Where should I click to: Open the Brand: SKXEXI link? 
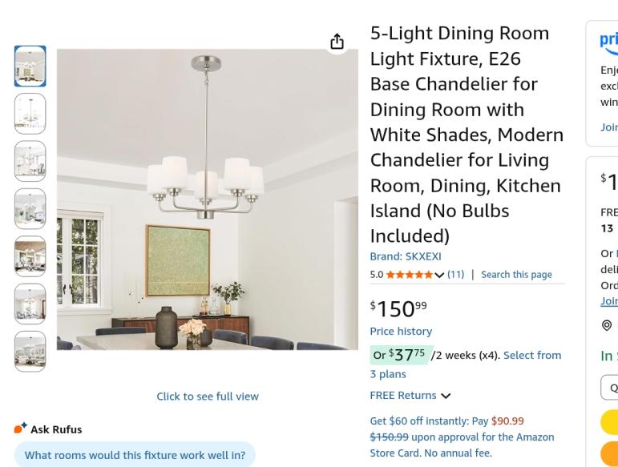(x=405, y=256)
